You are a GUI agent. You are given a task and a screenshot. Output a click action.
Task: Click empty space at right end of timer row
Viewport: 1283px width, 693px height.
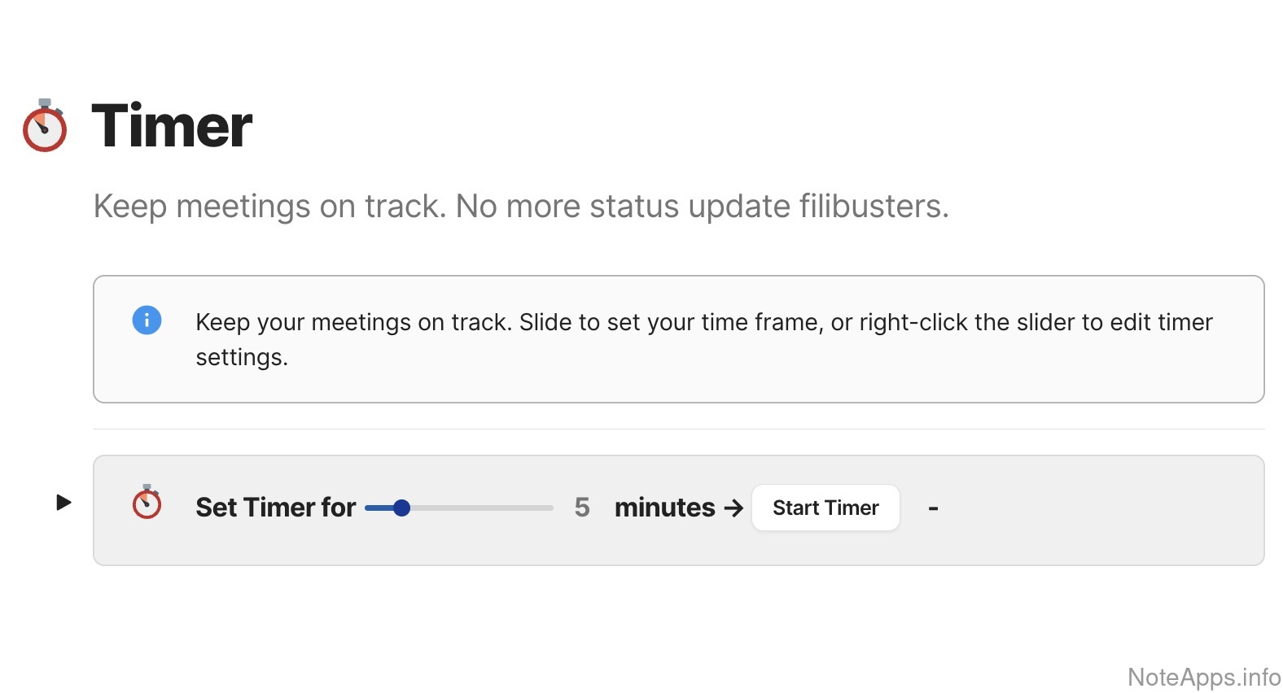[1140, 510]
